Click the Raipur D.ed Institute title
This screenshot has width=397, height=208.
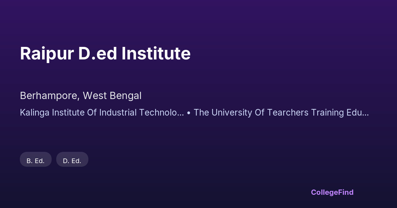[105, 53]
